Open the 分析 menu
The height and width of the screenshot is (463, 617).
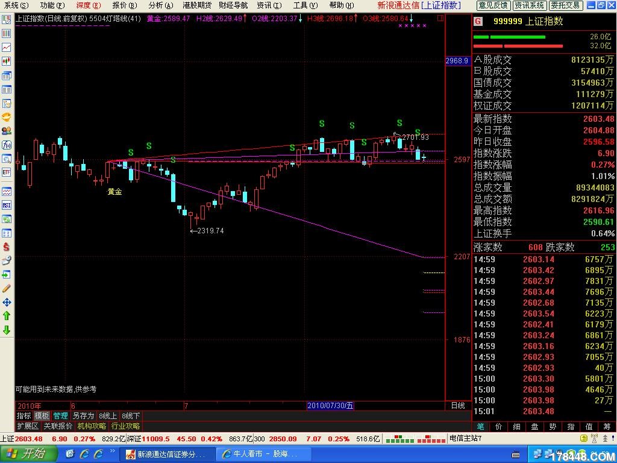(159, 5)
